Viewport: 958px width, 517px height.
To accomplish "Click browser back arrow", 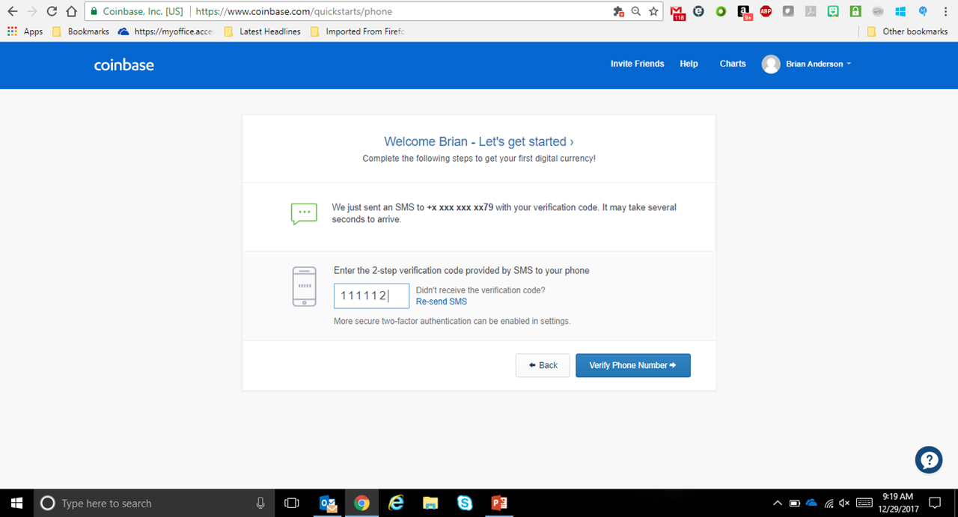I will [12, 11].
